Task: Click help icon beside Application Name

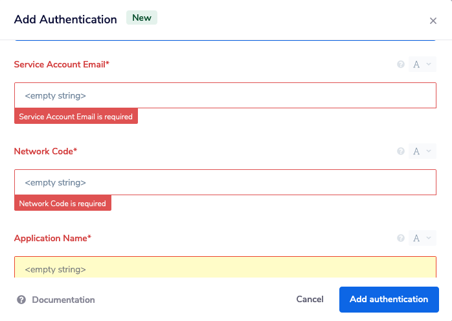Action: coord(401,238)
